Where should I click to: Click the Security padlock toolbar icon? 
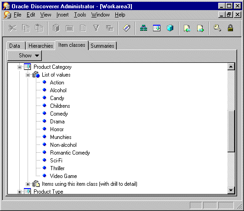230,28
